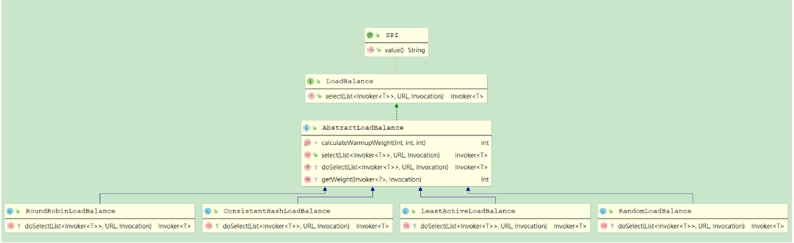794x243 pixels.
Task: Select the AbstractLoadBalance node title
Action: (362, 127)
